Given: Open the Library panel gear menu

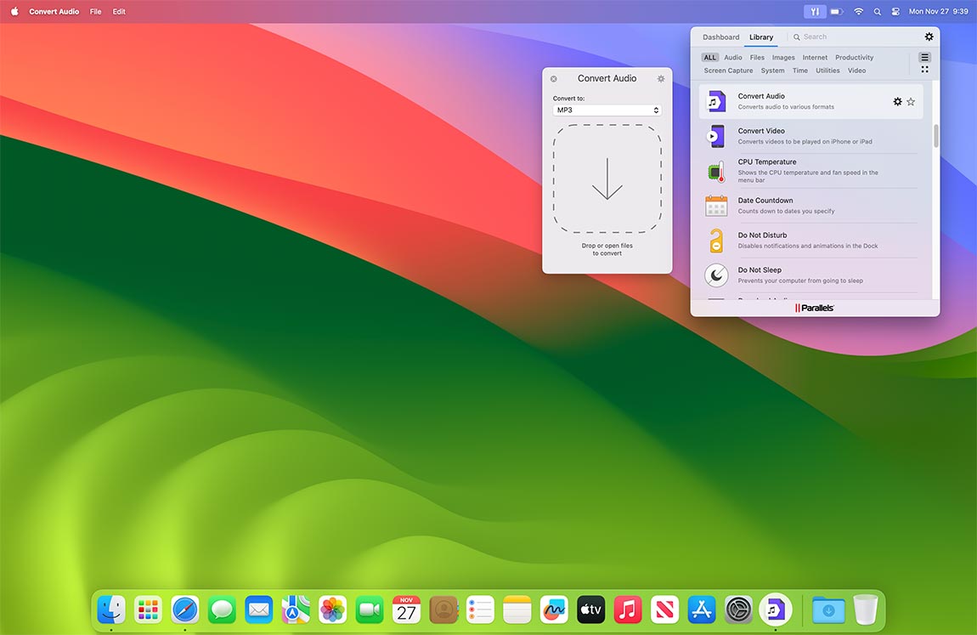Looking at the screenshot, I should (929, 37).
